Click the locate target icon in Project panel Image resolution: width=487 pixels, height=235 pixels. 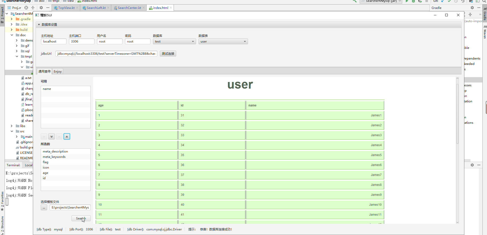tap(26, 8)
